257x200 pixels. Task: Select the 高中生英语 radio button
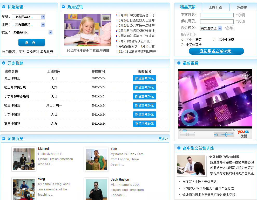(215, 40)
